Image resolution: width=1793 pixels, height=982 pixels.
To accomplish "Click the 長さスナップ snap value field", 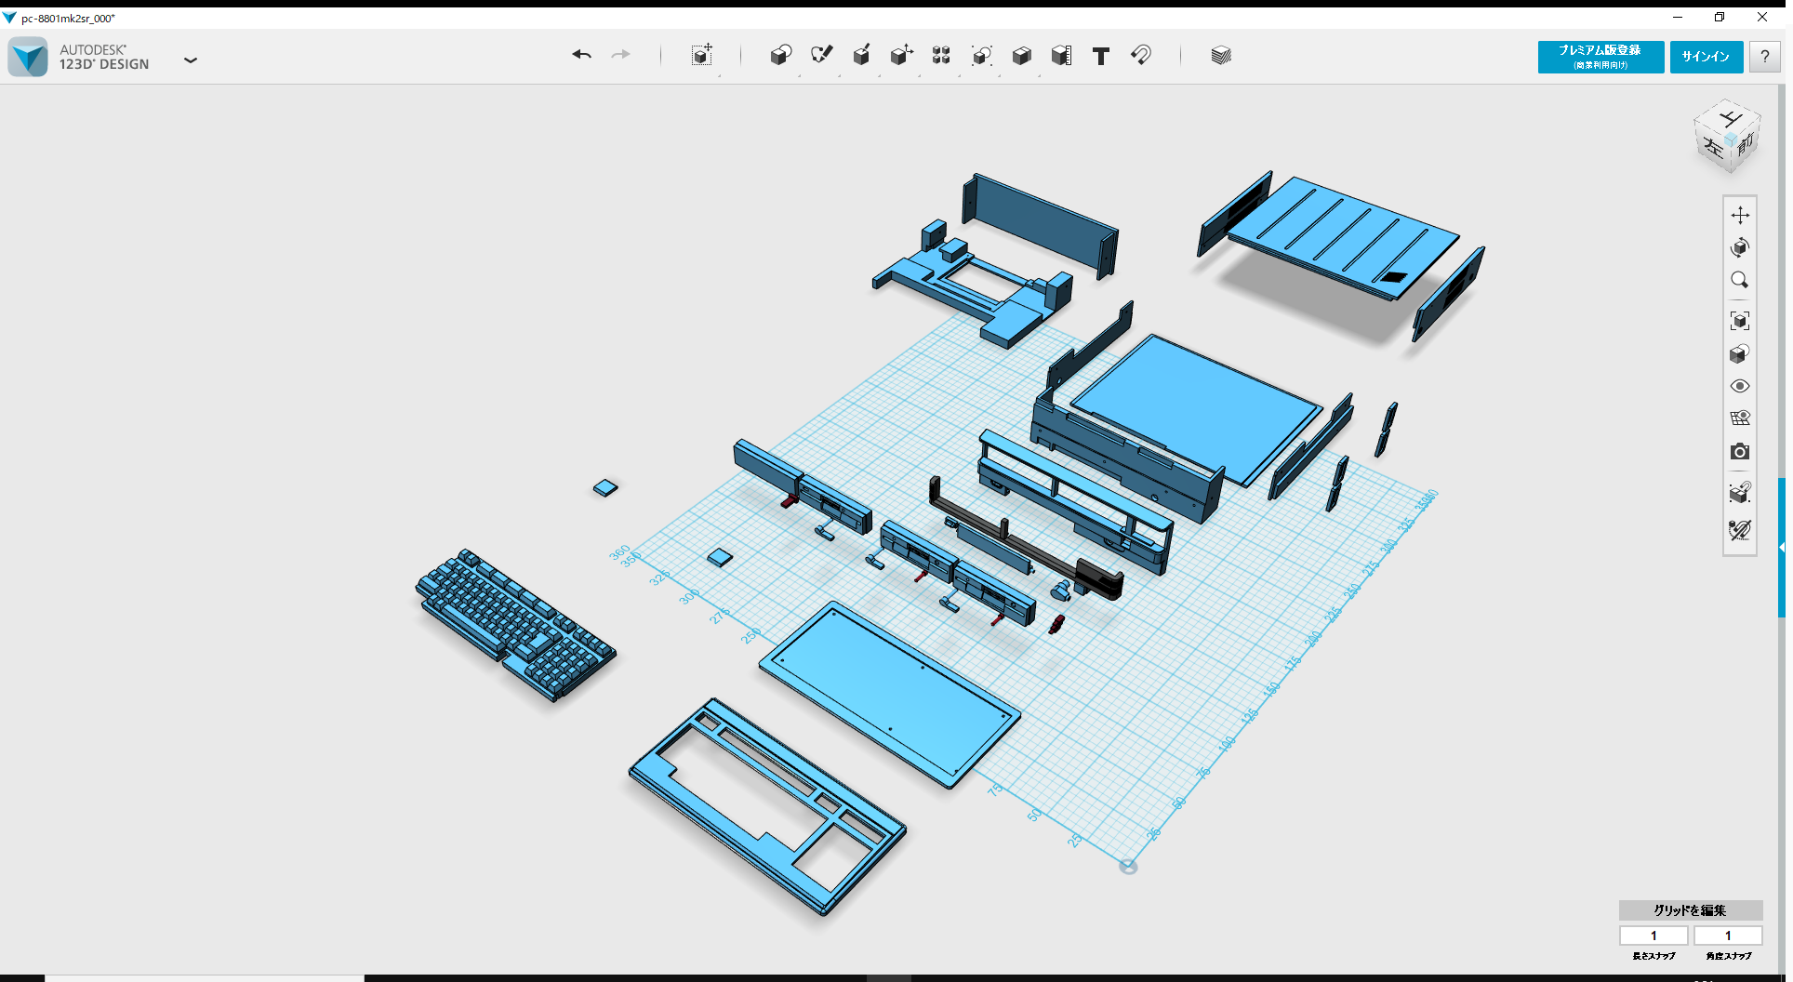I will [x=1654, y=936].
